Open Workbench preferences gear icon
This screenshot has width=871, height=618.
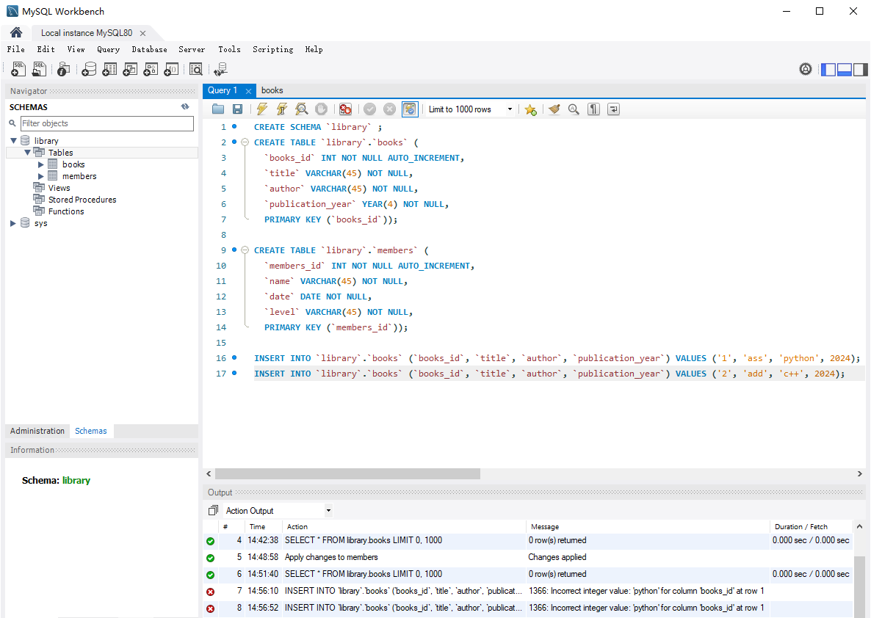click(x=806, y=69)
